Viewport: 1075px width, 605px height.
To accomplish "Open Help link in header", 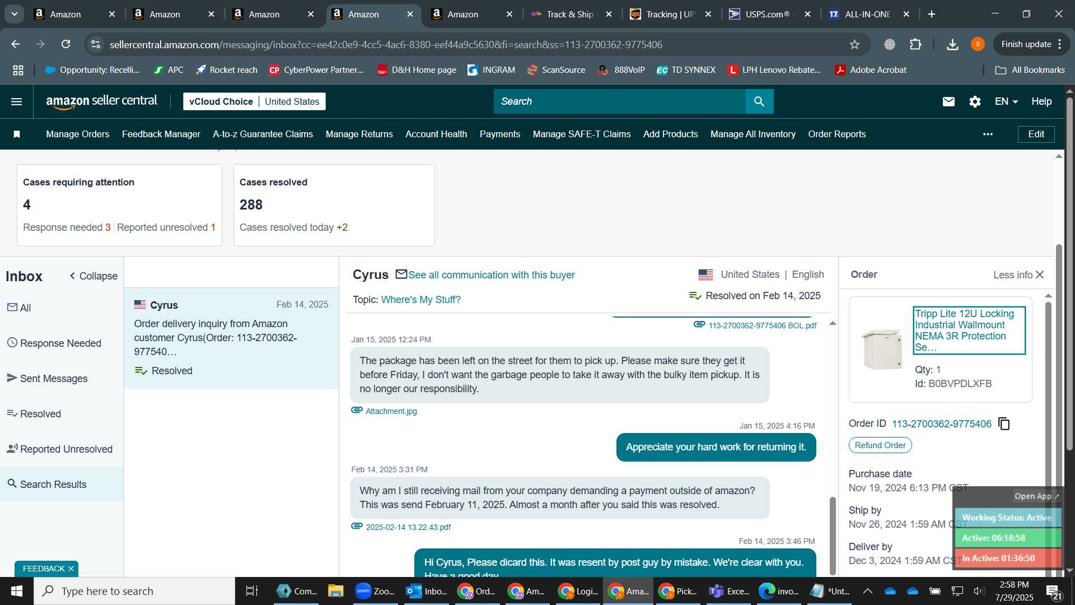I will [x=1041, y=101].
